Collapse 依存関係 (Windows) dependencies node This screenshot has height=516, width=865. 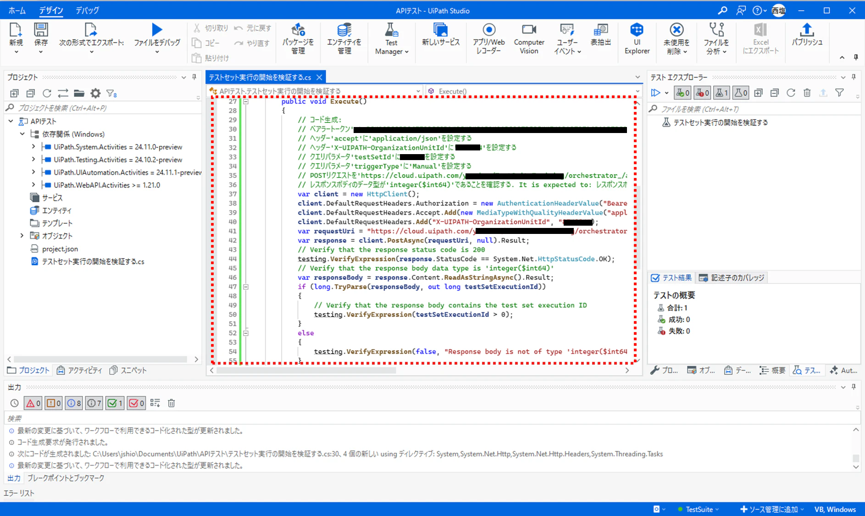pos(22,134)
